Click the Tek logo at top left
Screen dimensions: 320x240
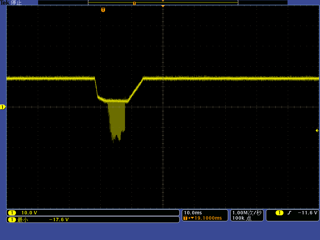[x=5, y=2]
